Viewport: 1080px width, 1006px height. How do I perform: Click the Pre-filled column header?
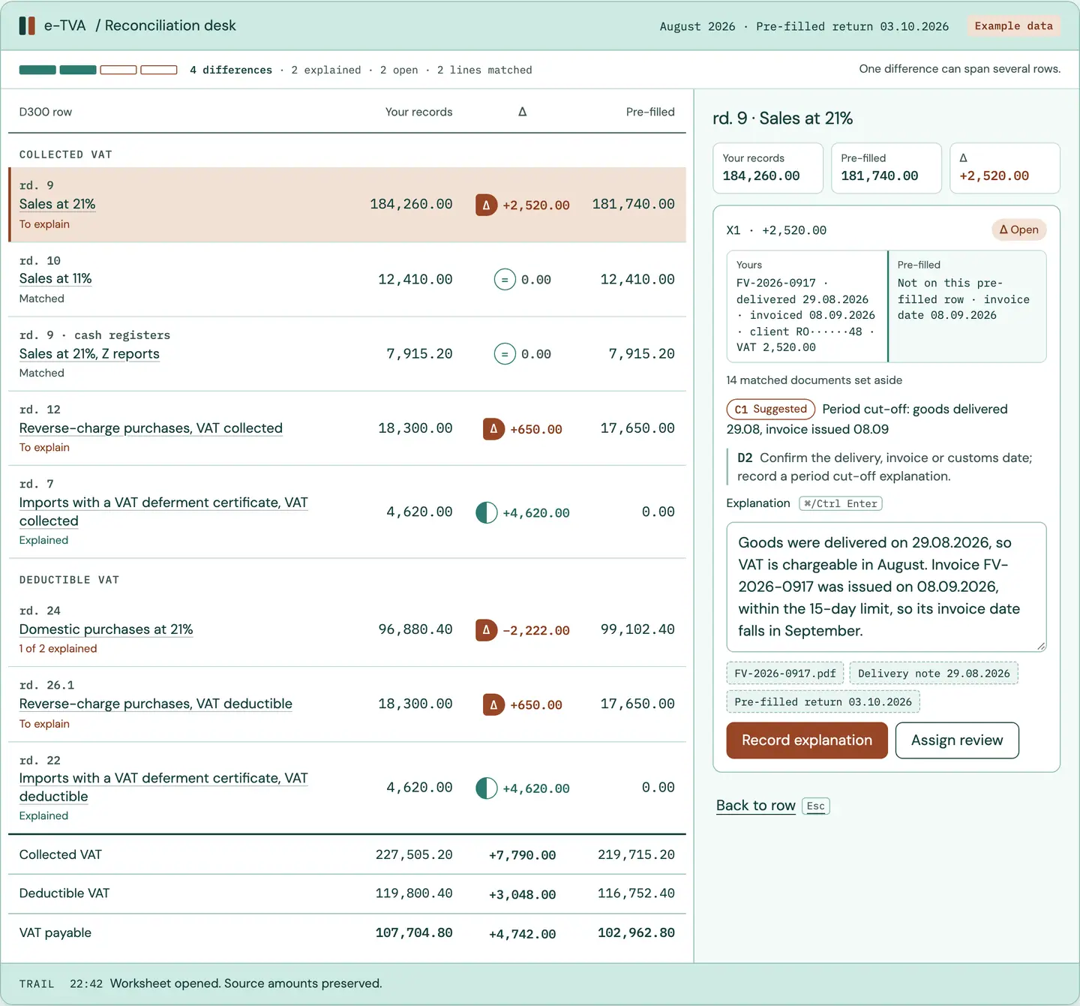650,112
